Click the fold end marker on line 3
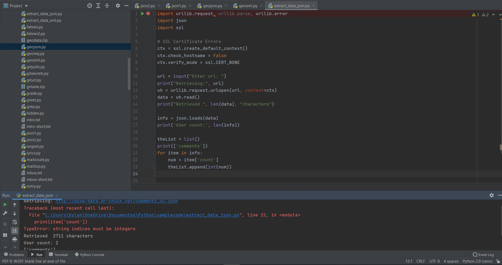The height and width of the screenshot is (265, 502). [x=155, y=28]
